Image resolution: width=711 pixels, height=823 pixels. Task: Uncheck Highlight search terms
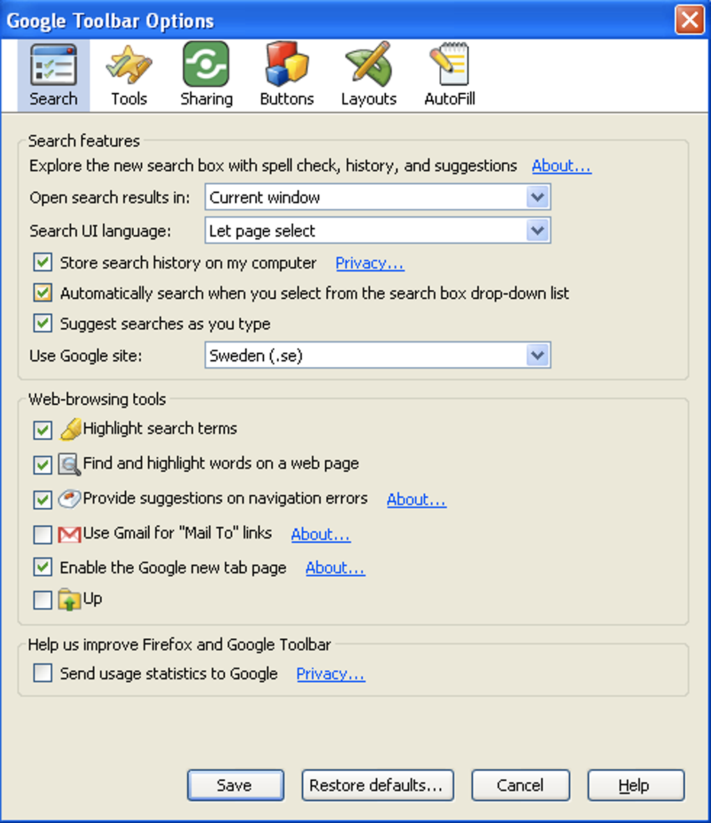(x=43, y=430)
